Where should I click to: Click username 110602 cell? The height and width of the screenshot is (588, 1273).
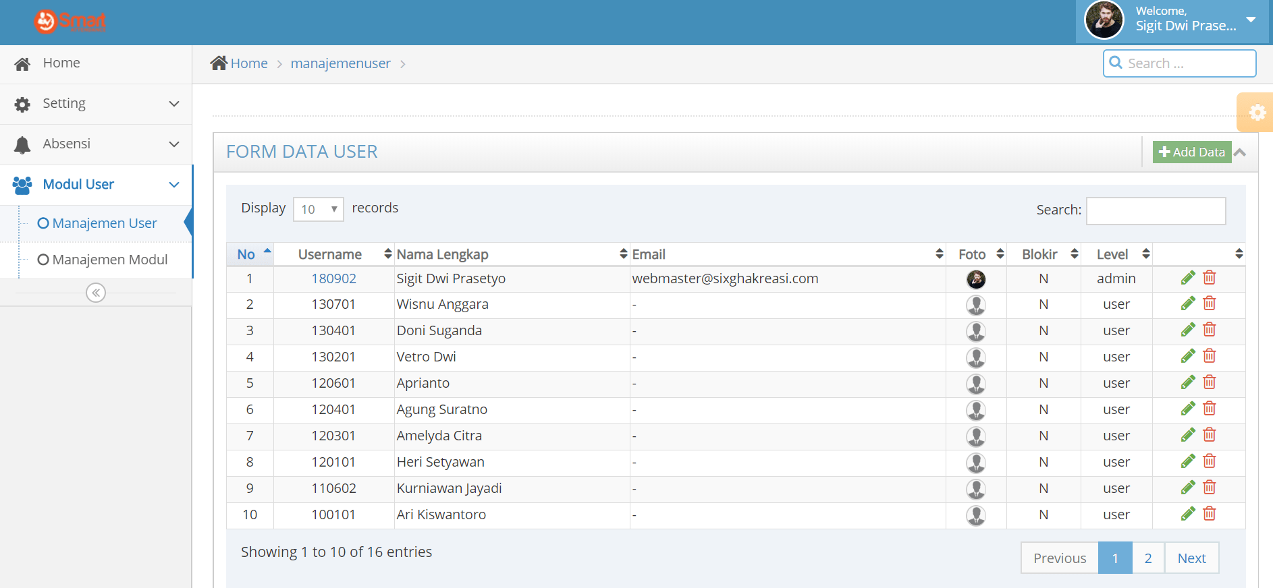(x=334, y=489)
